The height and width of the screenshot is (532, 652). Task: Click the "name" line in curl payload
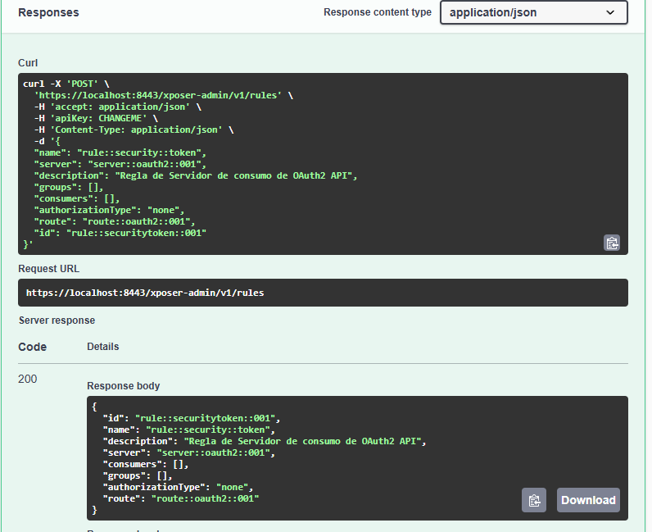pyautogui.click(x=120, y=152)
